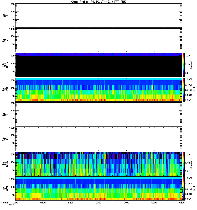Select the '0100' time axis label
The width and height of the screenshot is (197, 210).
[x=43, y=203]
